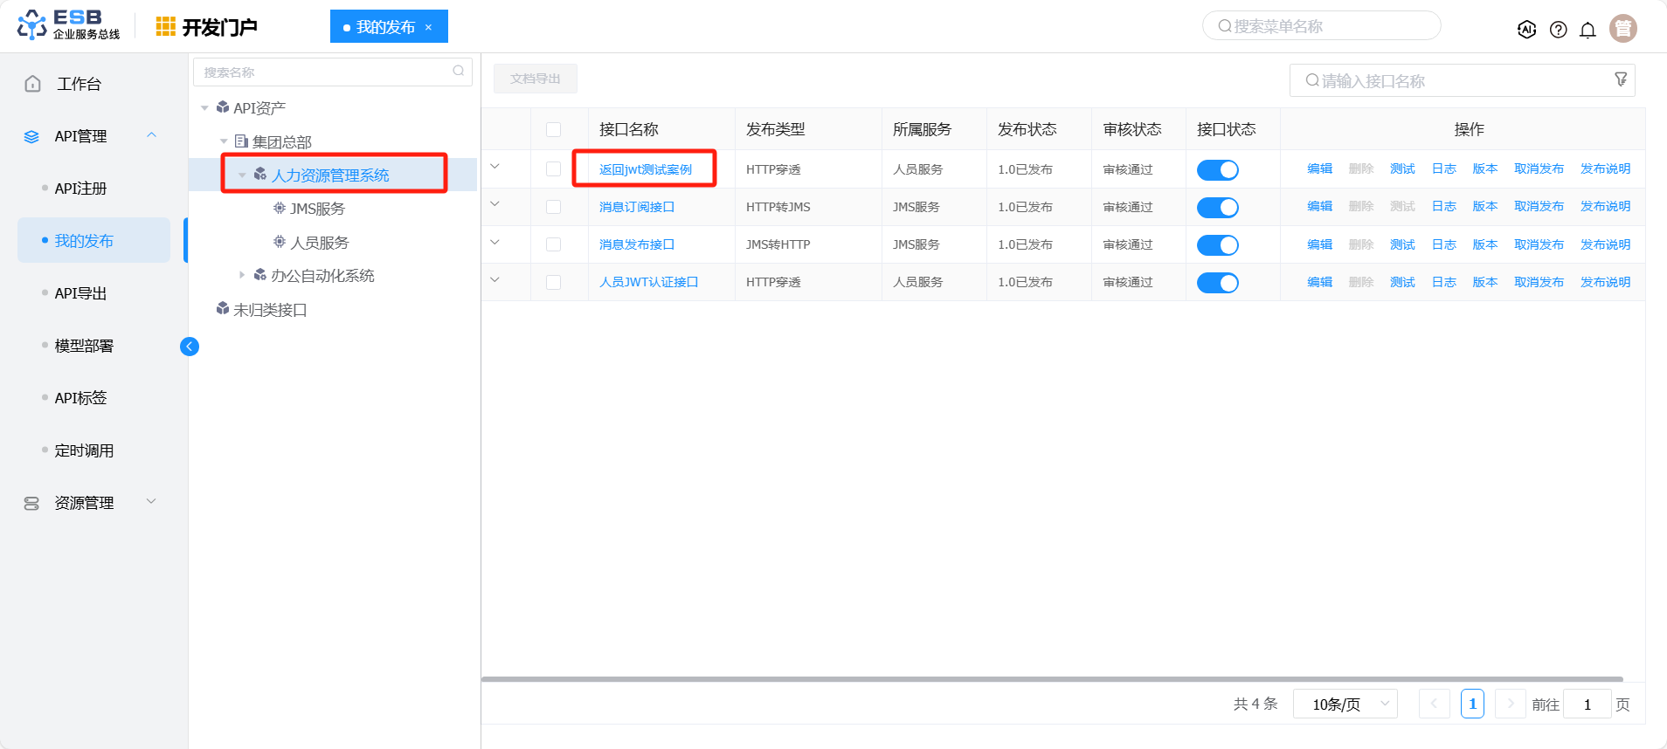Open the API导出 menu item
This screenshot has width=1667, height=749.
(80, 293)
